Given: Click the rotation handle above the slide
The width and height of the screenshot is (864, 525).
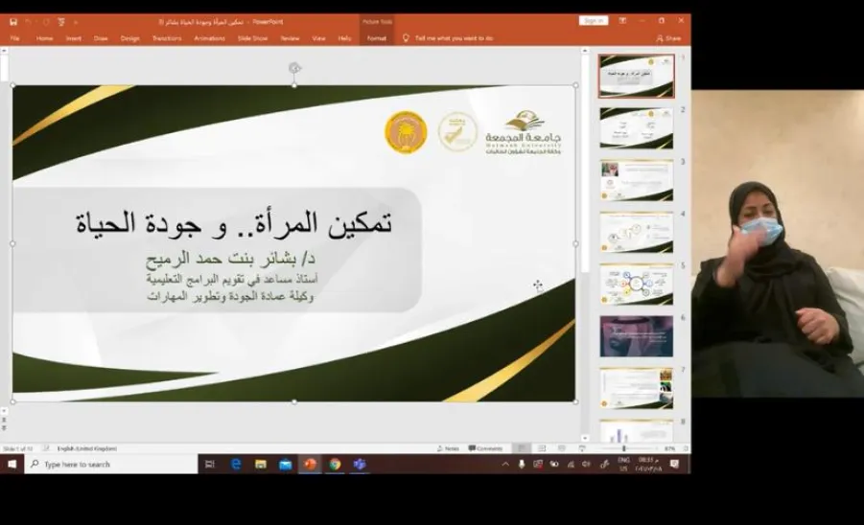Looking at the screenshot, I should (294, 68).
